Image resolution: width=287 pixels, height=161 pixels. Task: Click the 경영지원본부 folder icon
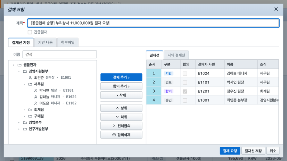tap(25, 71)
